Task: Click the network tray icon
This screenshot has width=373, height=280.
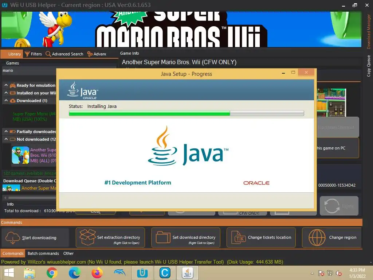Action: (330, 273)
